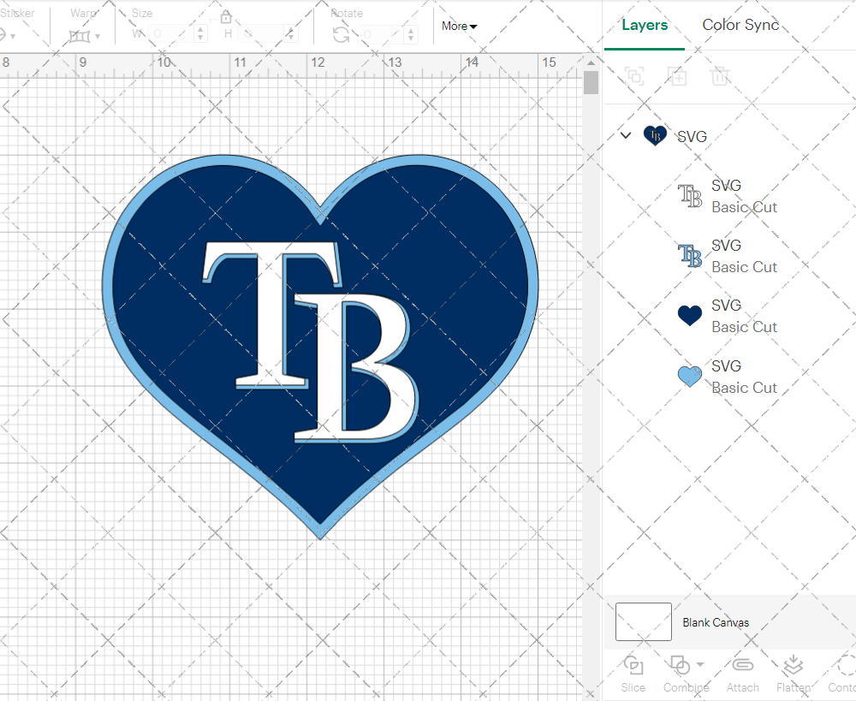
Task: Collapse the SVG group chevron
Action: point(626,135)
